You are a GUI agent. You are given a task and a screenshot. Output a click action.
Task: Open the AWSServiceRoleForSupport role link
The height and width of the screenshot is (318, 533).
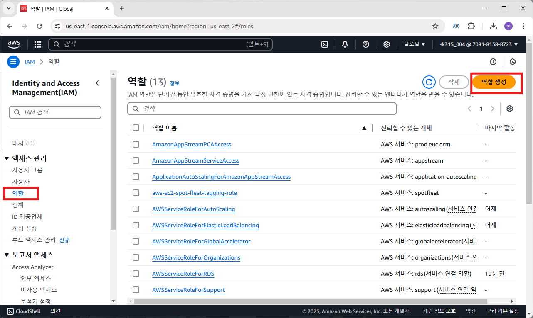click(x=188, y=290)
